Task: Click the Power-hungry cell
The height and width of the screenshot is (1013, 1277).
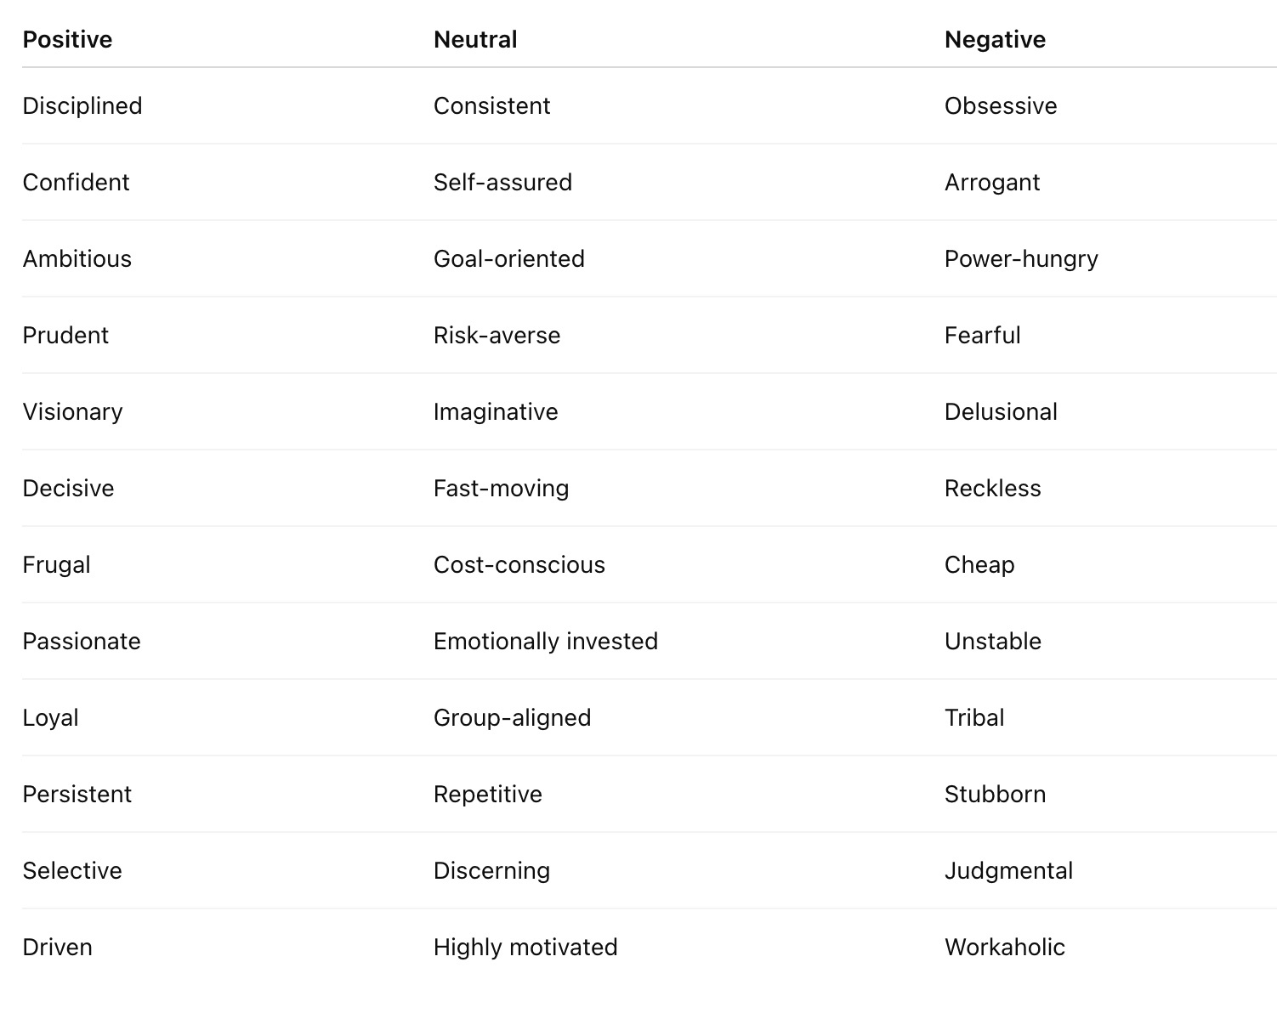Action: [1021, 259]
